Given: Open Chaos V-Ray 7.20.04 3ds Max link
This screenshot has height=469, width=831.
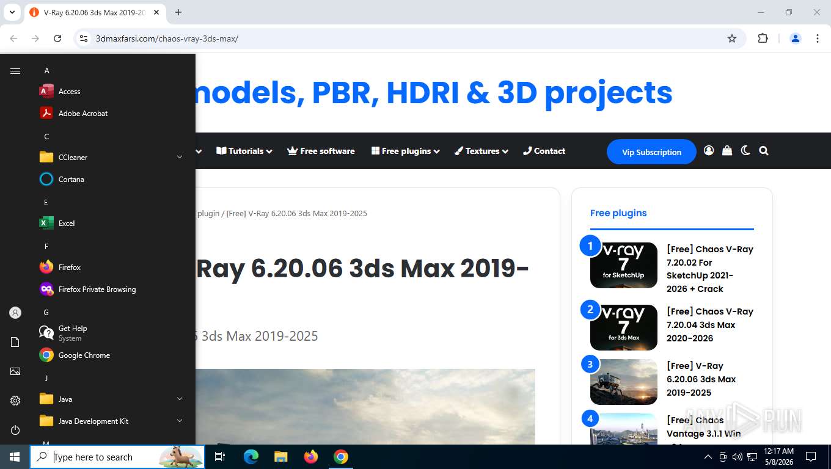Looking at the screenshot, I should coord(710,325).
